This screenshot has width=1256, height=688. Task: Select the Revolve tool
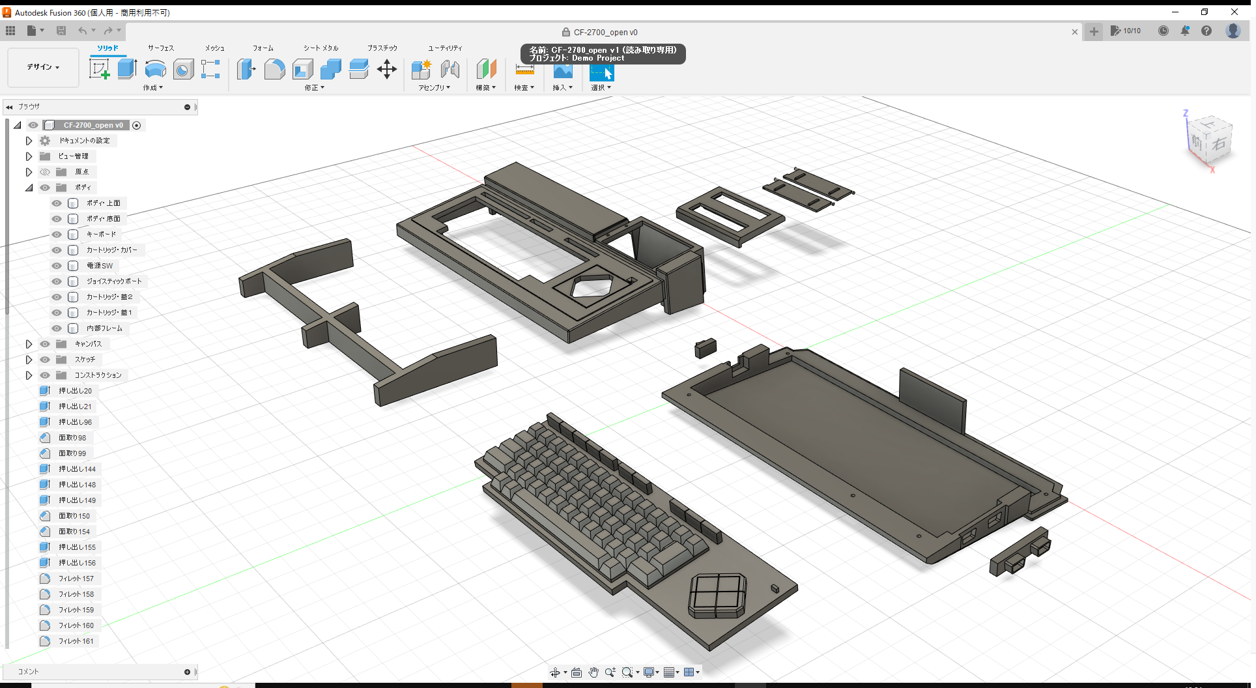155,68
